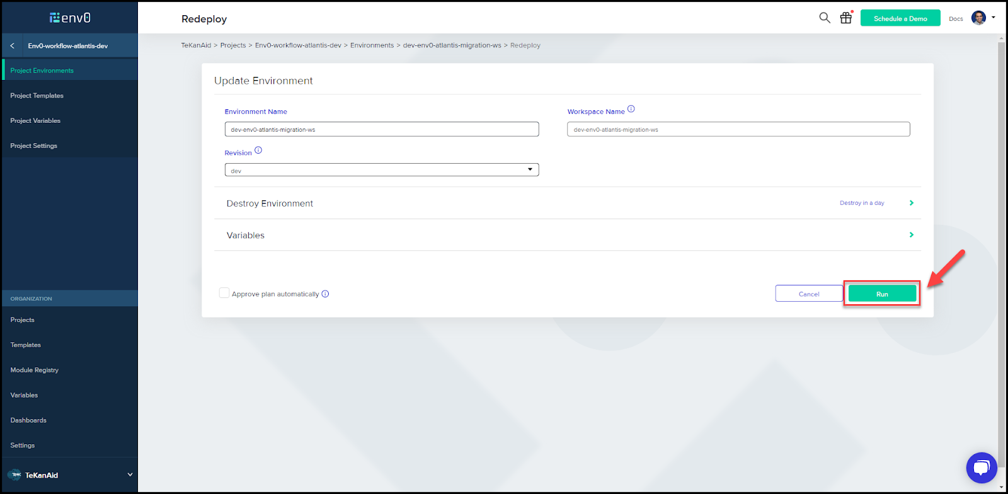Click Schedule a Demo button
Screen dimensions: 1008x494
(900, 18)
